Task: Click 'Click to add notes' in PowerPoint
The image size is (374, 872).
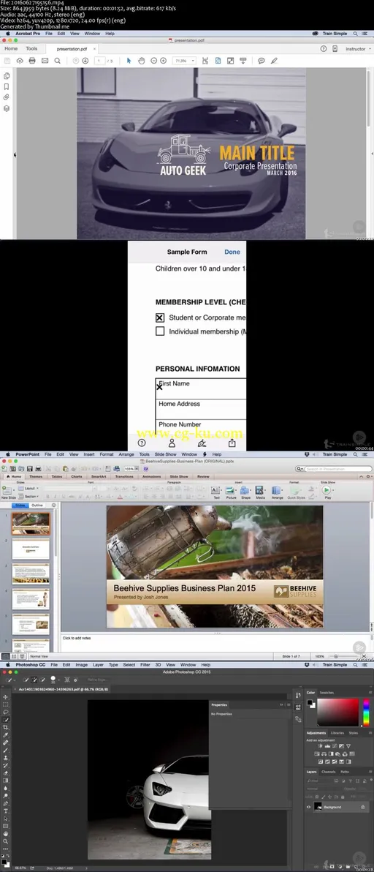Action: (77, 638)
